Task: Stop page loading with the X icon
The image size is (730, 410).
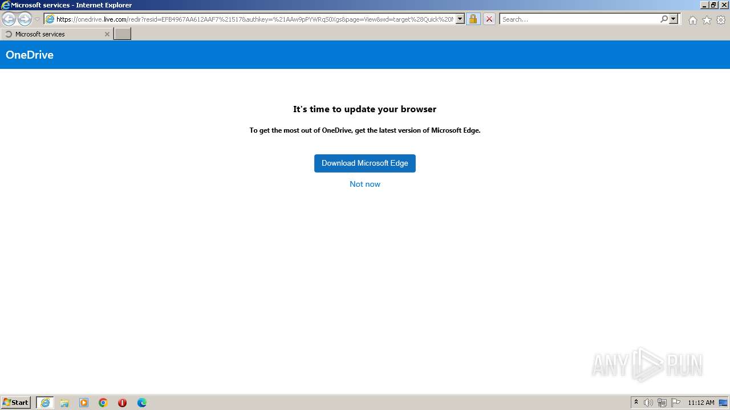Action: coord(489,19)
